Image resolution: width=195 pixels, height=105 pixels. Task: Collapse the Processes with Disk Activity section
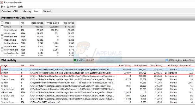[18, 17]
